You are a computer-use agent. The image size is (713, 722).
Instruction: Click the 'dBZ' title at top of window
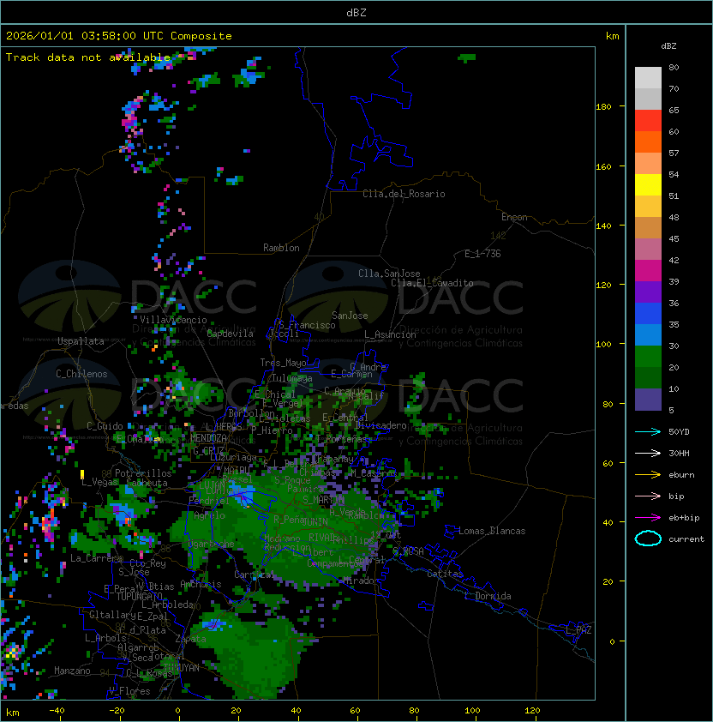point(356,12)
